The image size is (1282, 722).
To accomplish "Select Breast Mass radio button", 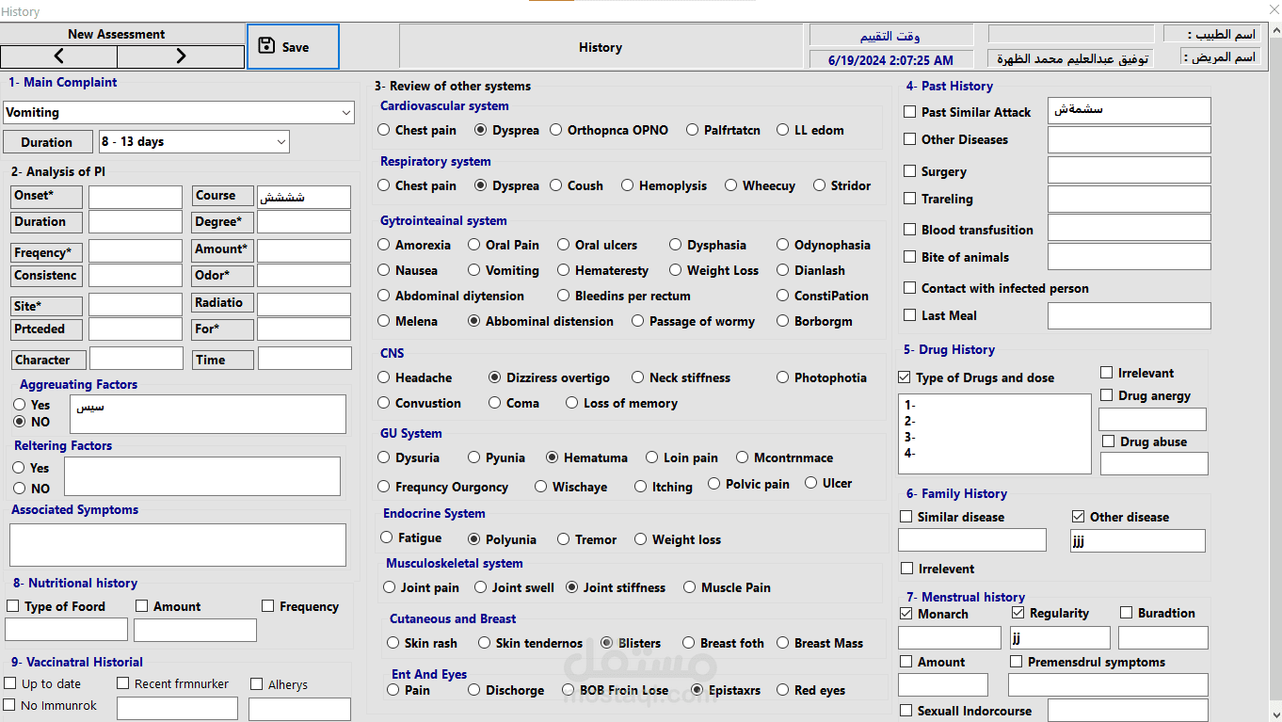I will (783, 643).
